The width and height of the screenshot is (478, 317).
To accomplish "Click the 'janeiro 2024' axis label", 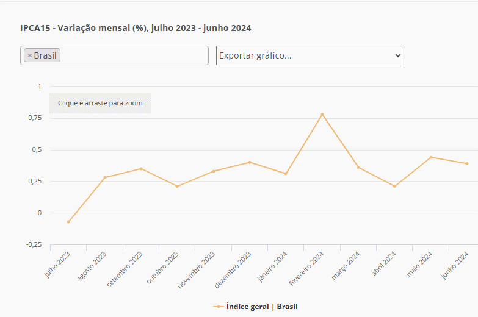I will coord(272,266).
